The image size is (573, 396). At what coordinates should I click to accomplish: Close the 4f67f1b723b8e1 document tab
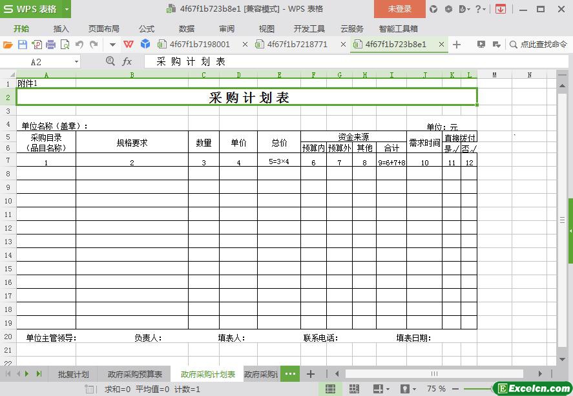441,45
